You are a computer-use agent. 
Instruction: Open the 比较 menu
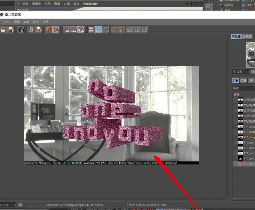[36, 22]
